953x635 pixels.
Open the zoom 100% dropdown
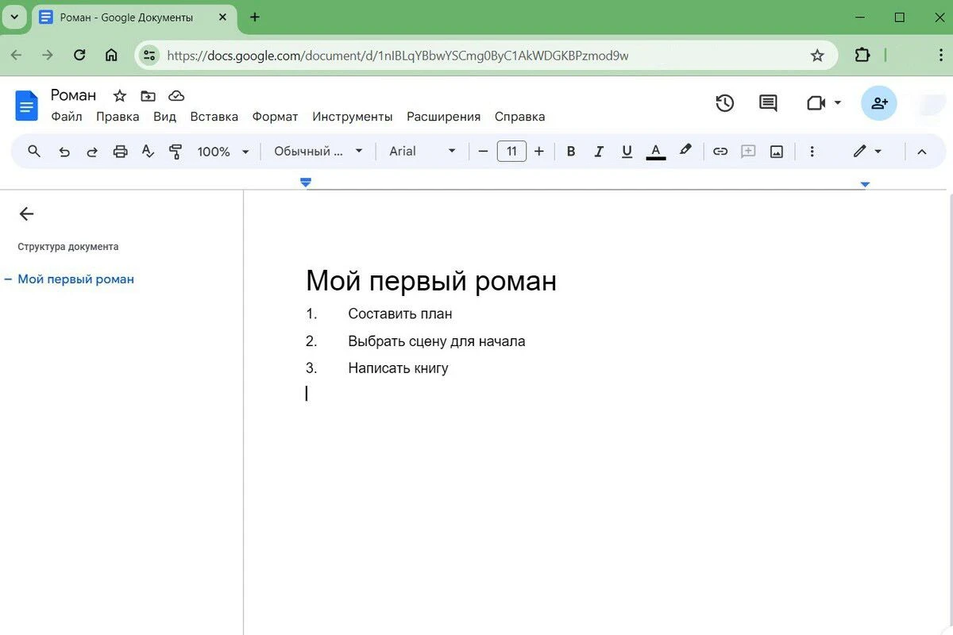(x=223, y=152)
